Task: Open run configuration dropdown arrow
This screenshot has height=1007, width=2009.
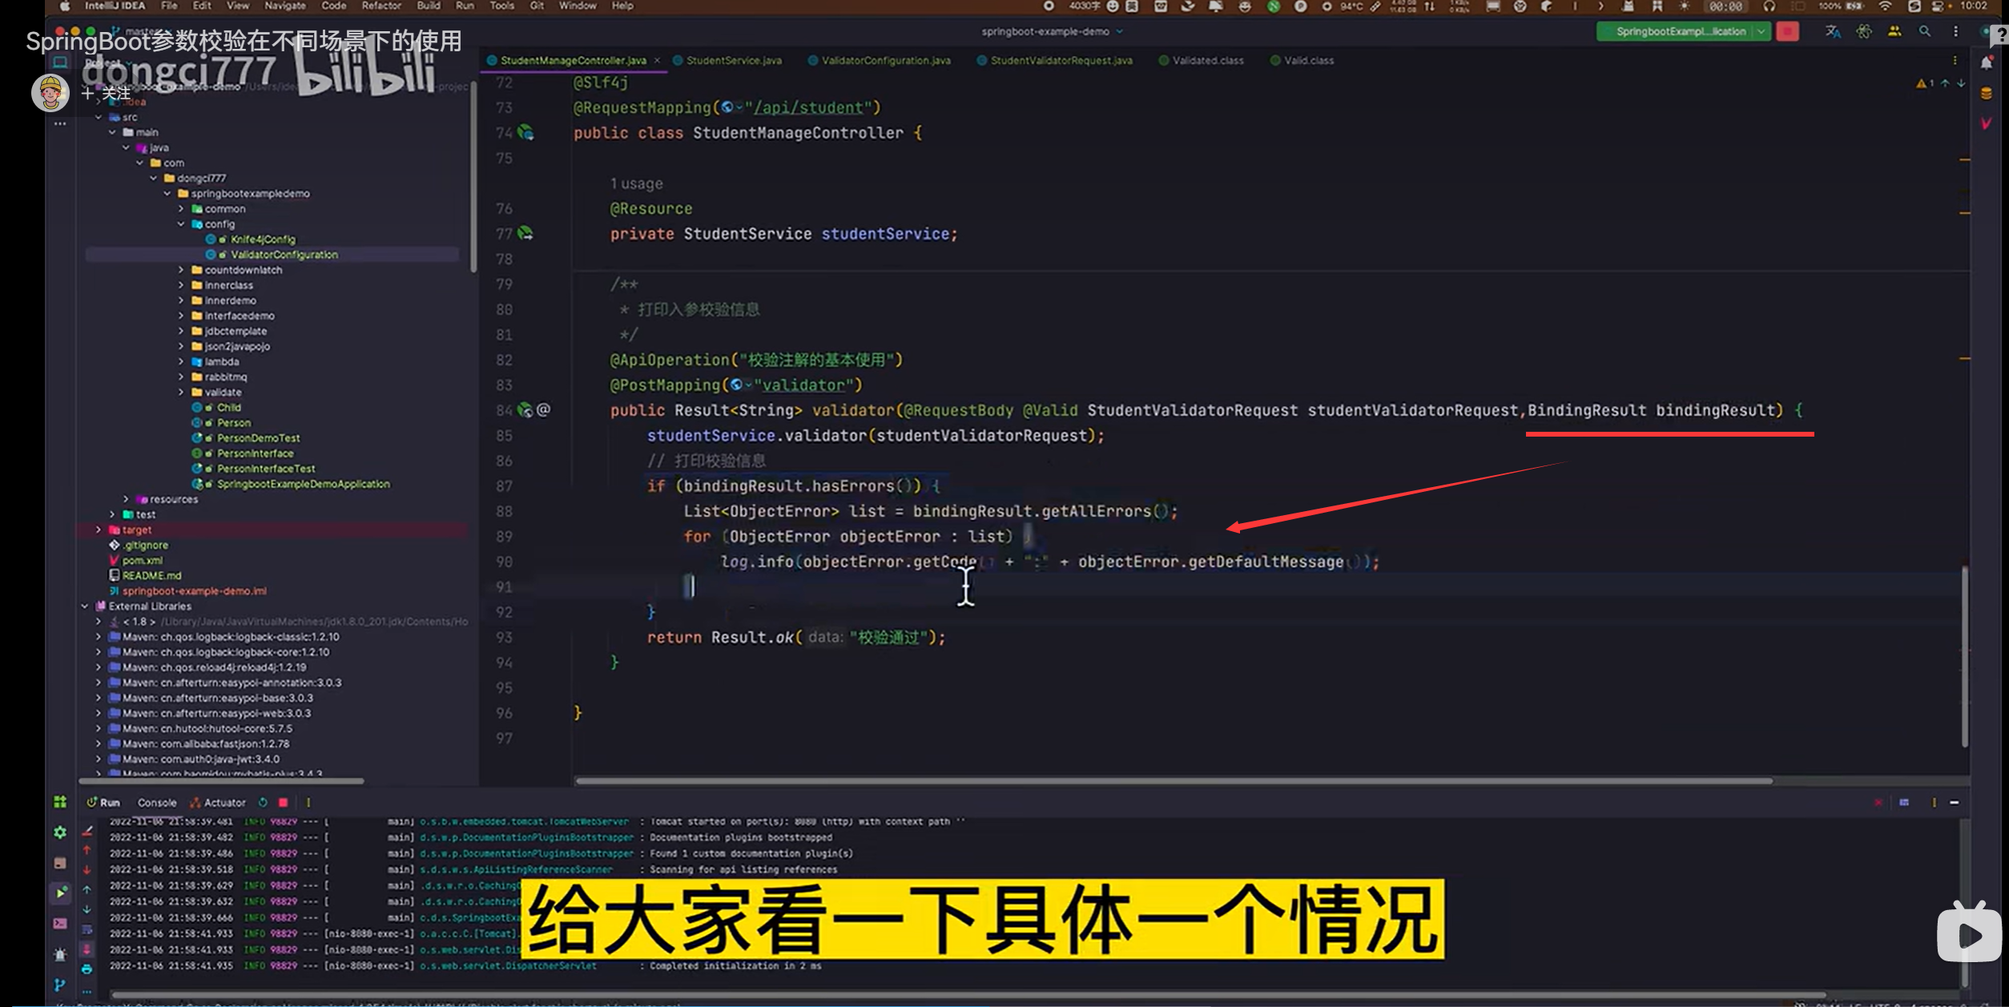Action: [x=1761, y=31]
